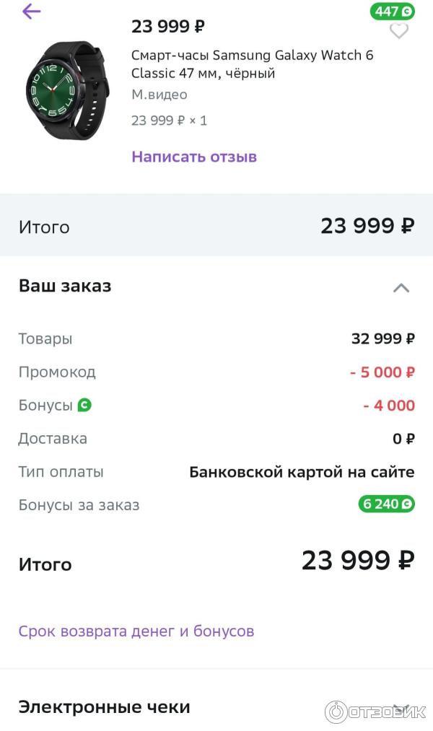
Task: Tap the promo code discount of 5 000 ₽
Action: click(x=382, y=372)
